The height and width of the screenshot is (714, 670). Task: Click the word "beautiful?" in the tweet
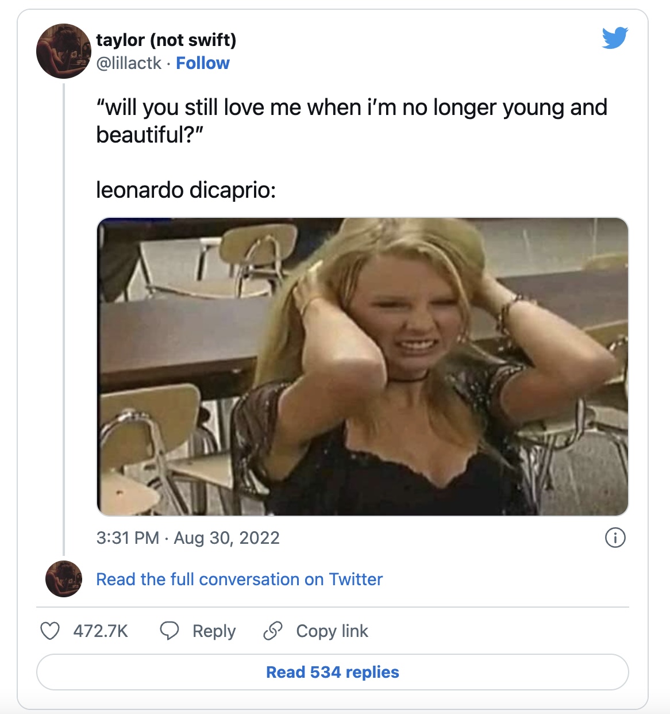[150, 135]
